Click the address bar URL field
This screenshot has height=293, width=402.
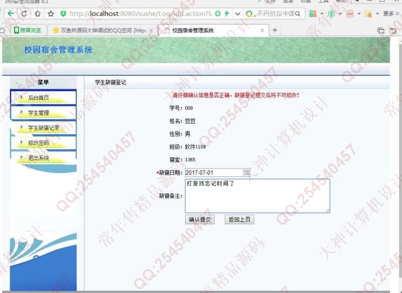pyautogui.click(x=141, y=14)
